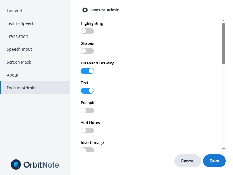Toggle the Insert Image switch
Viewport: 233px width, 175px height.
tap(87, 150)
